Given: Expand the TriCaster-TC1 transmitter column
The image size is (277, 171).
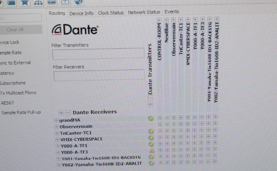Looking at the screenshot, I should [181, 20].
